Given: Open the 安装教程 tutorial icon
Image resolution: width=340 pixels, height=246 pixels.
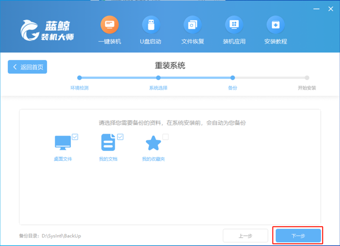Looking at the screenshot, I should click(276, 25).
